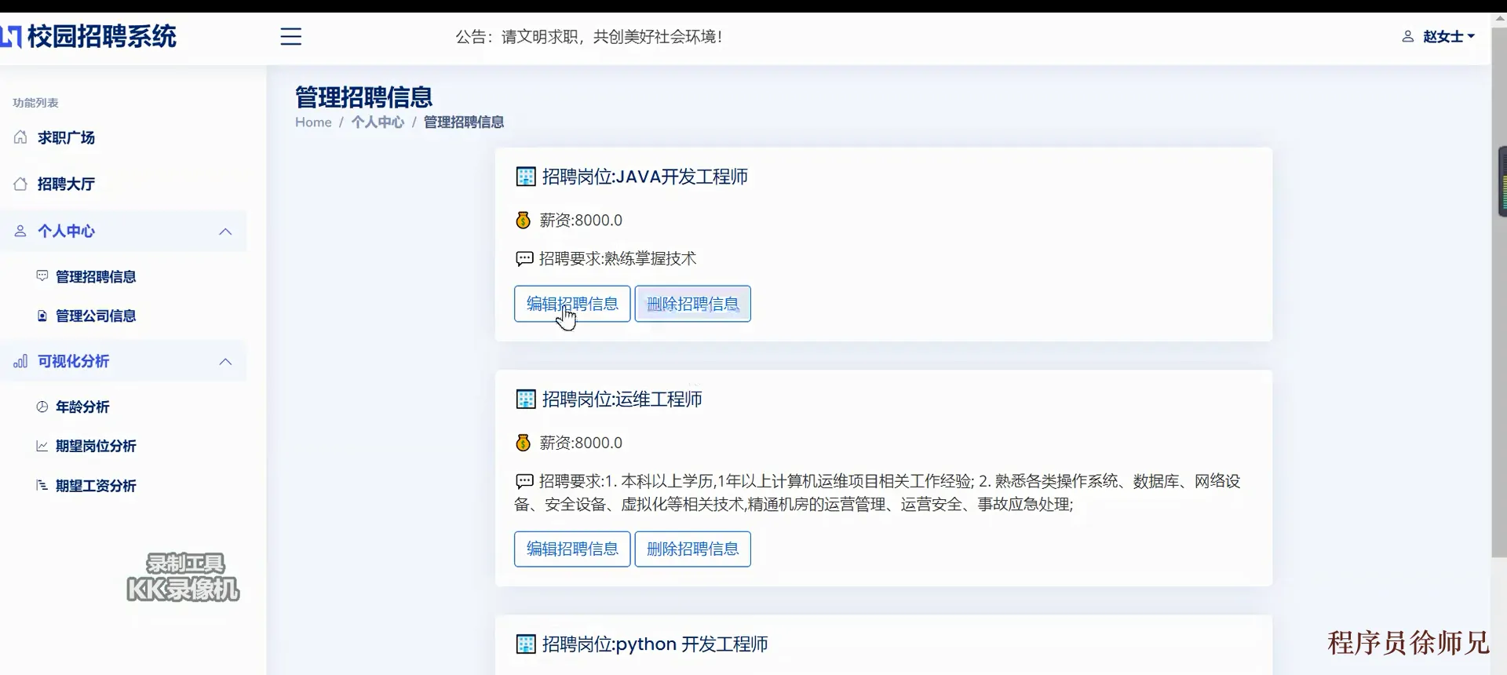Viewport: 1507px width, 675px height.
Task: Click the 管理公司信息 sidebar icon
Action: click(42, 316)
